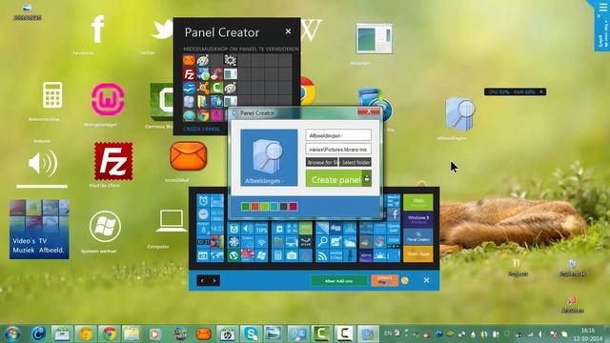Open the pink Wampmanager desktop icon
This screenshot has width=610, height=343.
point(108,99)
